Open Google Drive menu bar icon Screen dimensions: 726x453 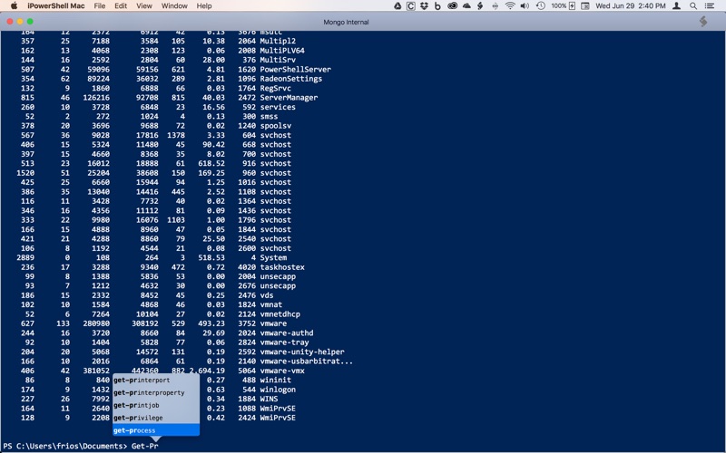click(x=397, y=6)
